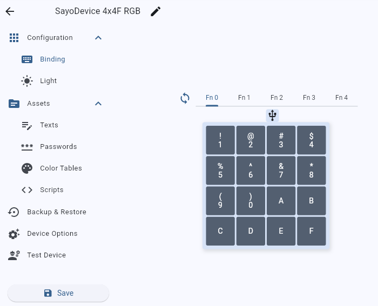Select the dollar sign 4 key

pos(312,140)
